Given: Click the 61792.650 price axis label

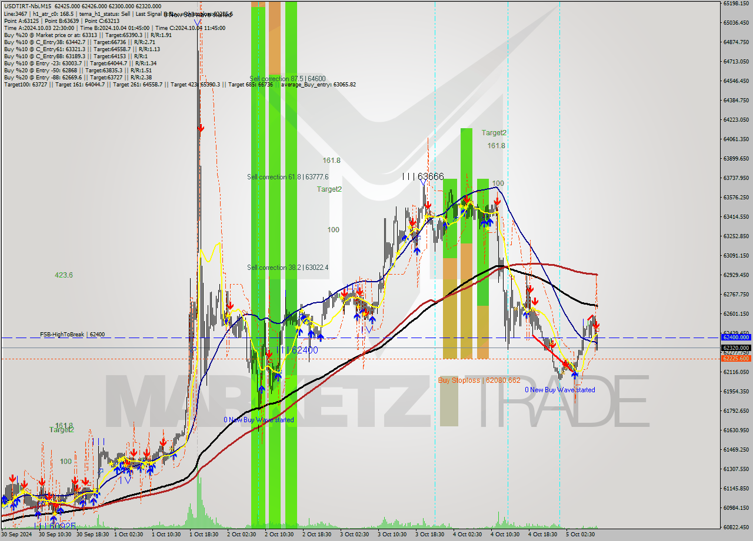Looking at the screenshot, I should pyautogui.click(x=736, y=411).
